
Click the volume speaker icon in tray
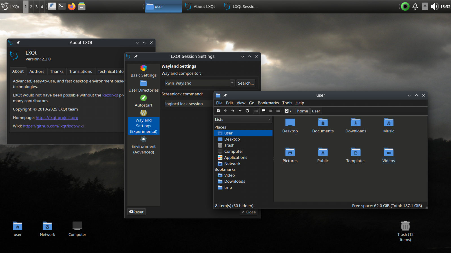pos(434,6)
